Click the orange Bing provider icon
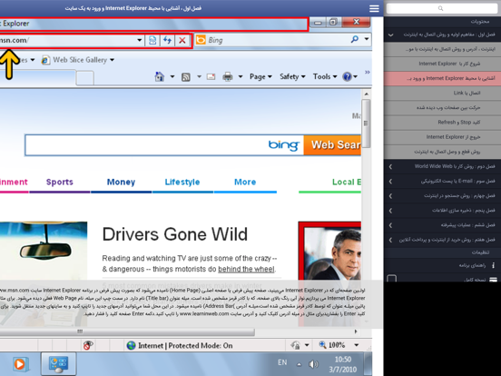This screenshot has width=501, height=376. 201,40
